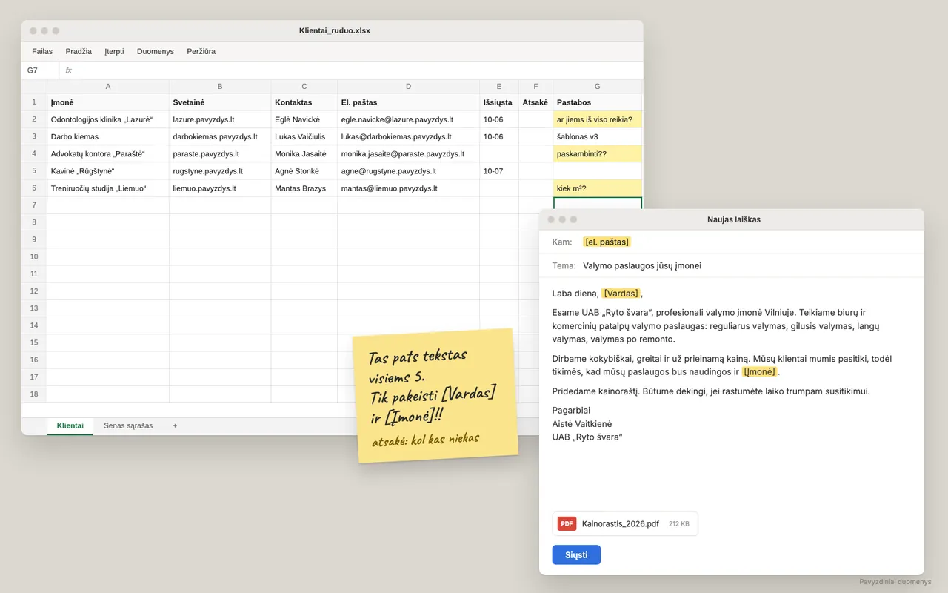Screen dimensions: 948x593
Task: Click the Siųsti button in the email window
Action: [x=576, y=554]
